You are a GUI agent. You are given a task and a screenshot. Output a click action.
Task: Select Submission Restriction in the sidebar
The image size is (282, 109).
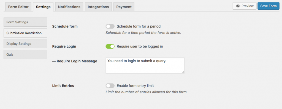point(25,33)
